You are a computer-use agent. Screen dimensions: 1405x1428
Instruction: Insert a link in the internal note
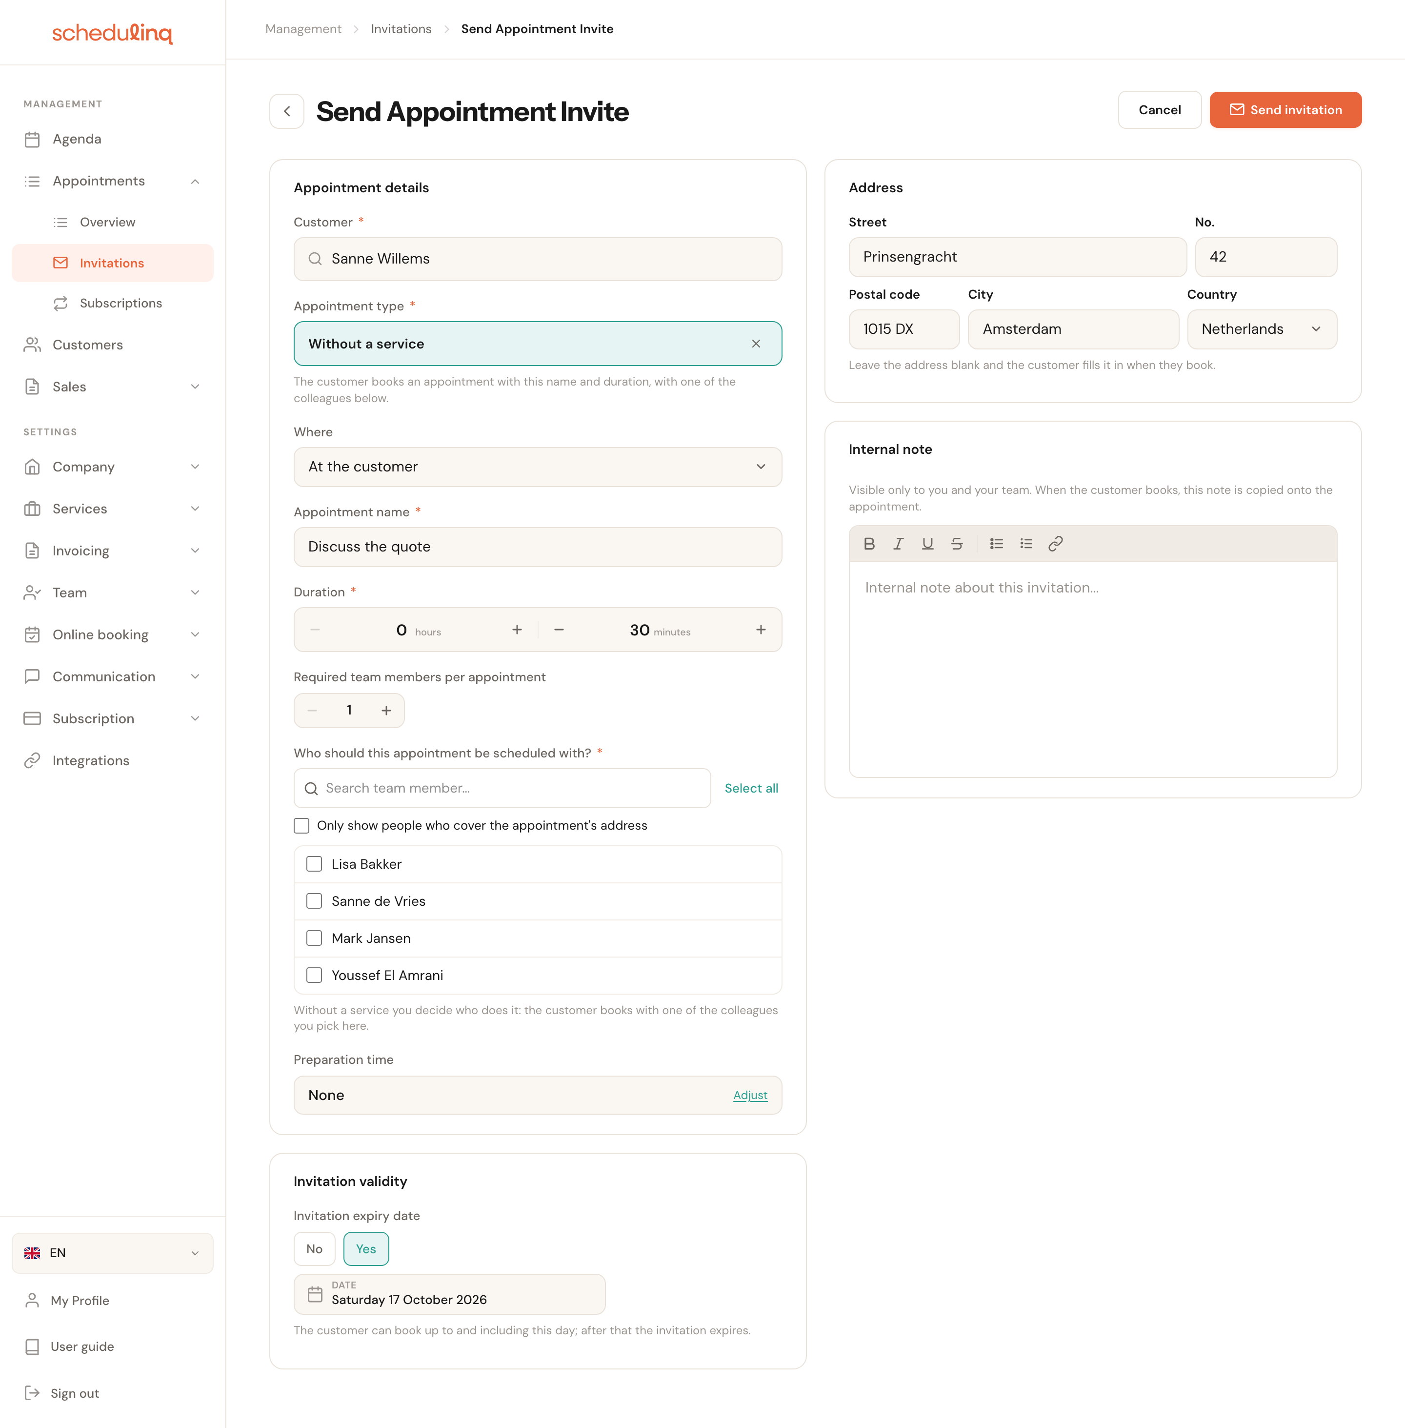pyautogui.click(x=1055, y=544)
